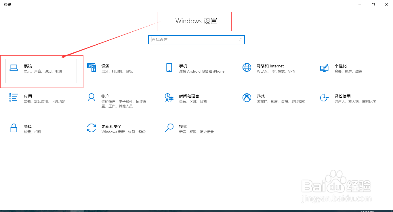This screenshot has width=393, height=212.
Task: Open the Accounts person icon
Action: [91, 98]
